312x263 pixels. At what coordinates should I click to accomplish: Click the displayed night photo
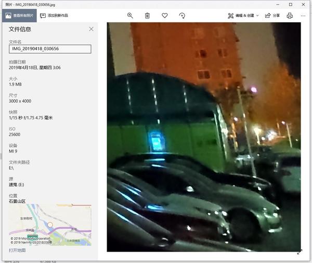click(x=204, y=137)
